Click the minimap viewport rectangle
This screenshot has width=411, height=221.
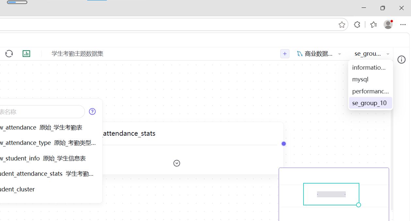[x=331, y=194]
